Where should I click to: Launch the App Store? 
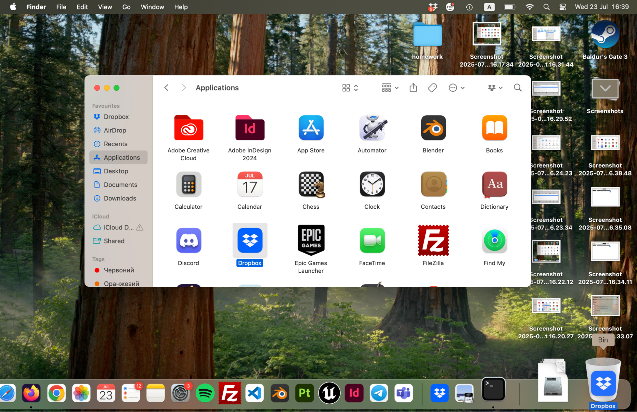(311, 128)
